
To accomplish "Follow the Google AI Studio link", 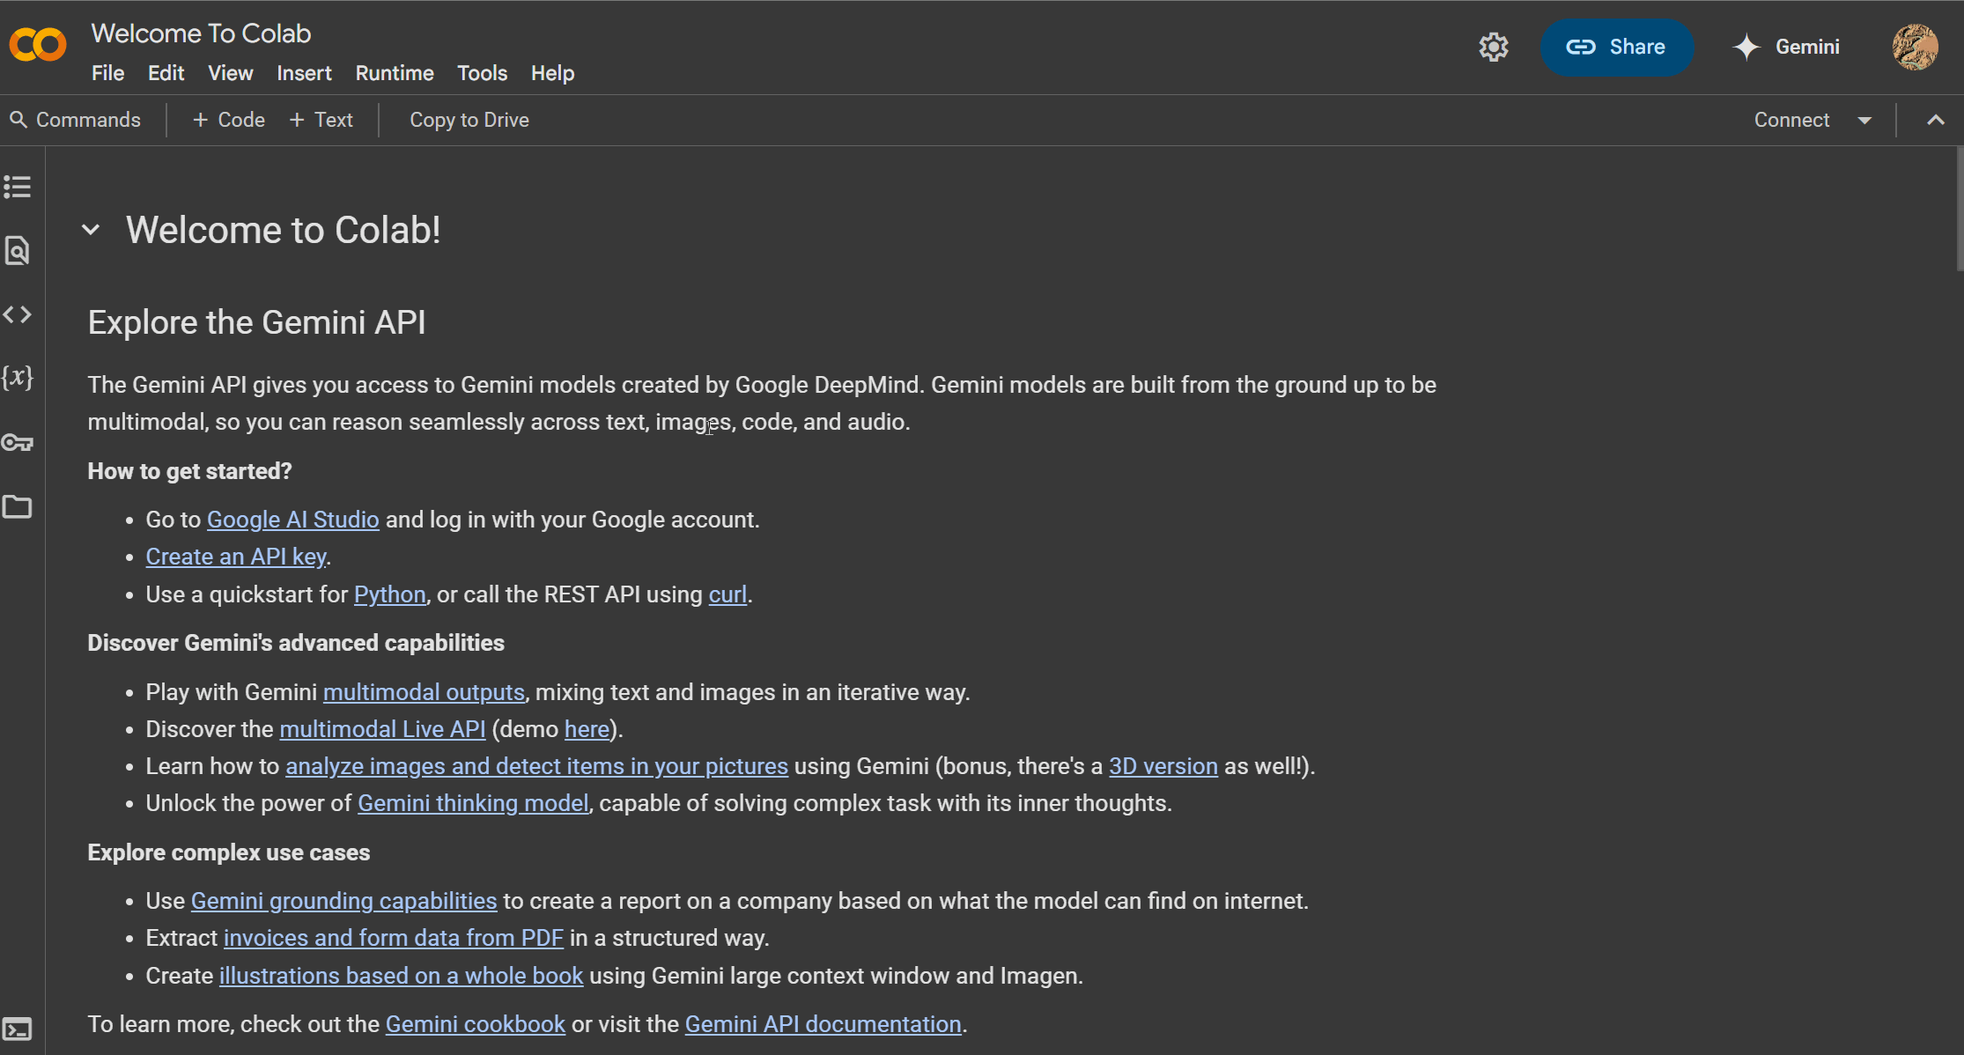I will point(293,520).
